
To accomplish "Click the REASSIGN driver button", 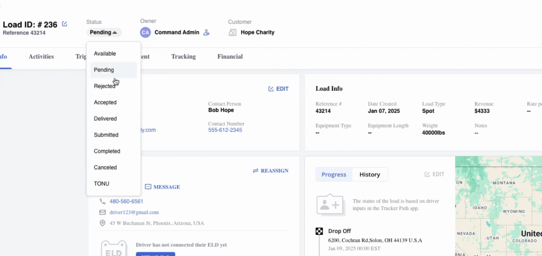I will click(x=271, y=171).
